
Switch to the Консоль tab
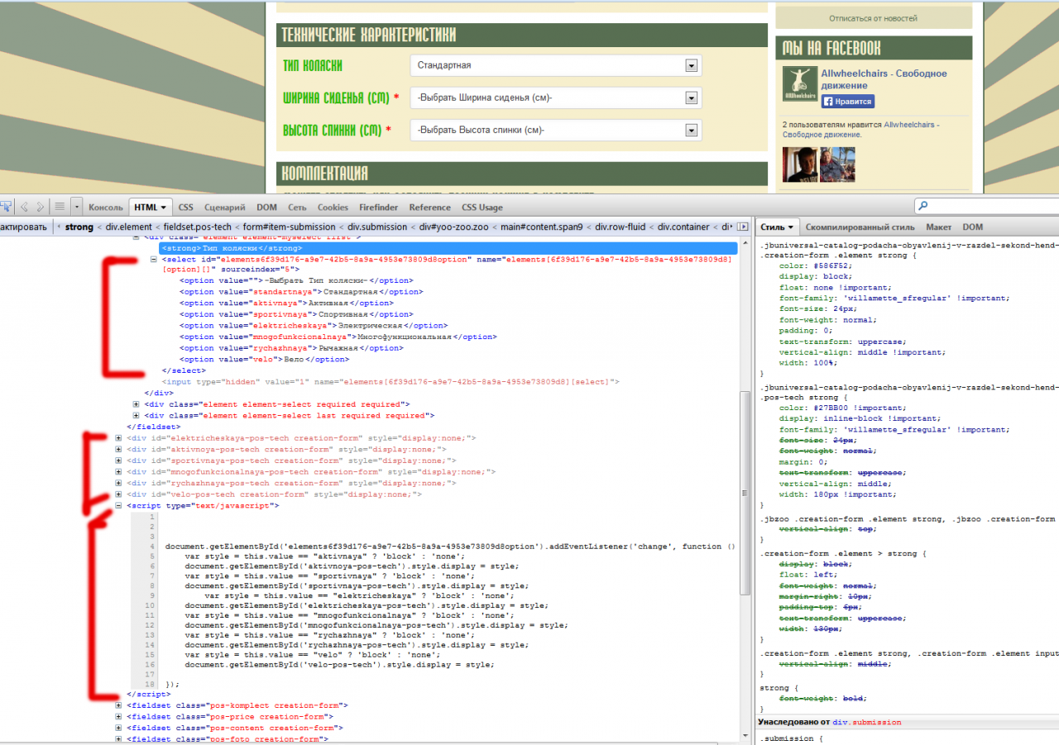click(x=105, y=208)
